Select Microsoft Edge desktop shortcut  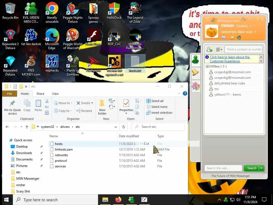click(x=52, y=39)
